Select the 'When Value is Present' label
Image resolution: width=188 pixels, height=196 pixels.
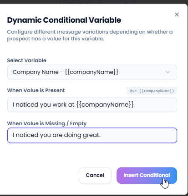click(36, 90)
